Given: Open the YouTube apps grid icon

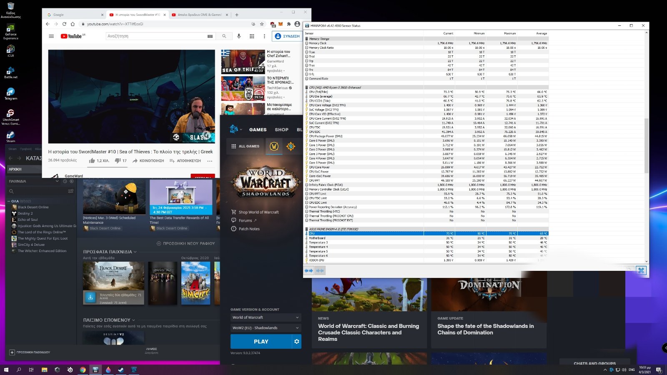Looking at the screenshot, I should (x=252, y=36).
